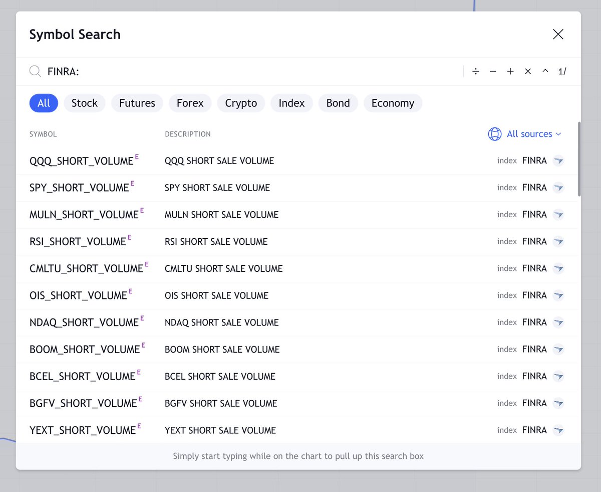Click the index type label in OIS row
The image size is (601, 492).
[507, 295]
